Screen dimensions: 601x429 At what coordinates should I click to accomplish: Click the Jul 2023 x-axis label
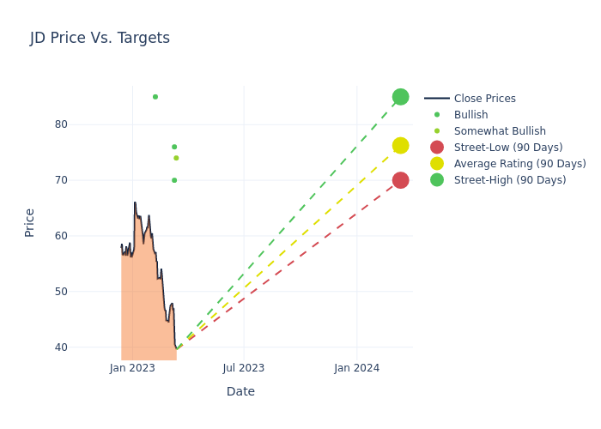tap(244, 368)
